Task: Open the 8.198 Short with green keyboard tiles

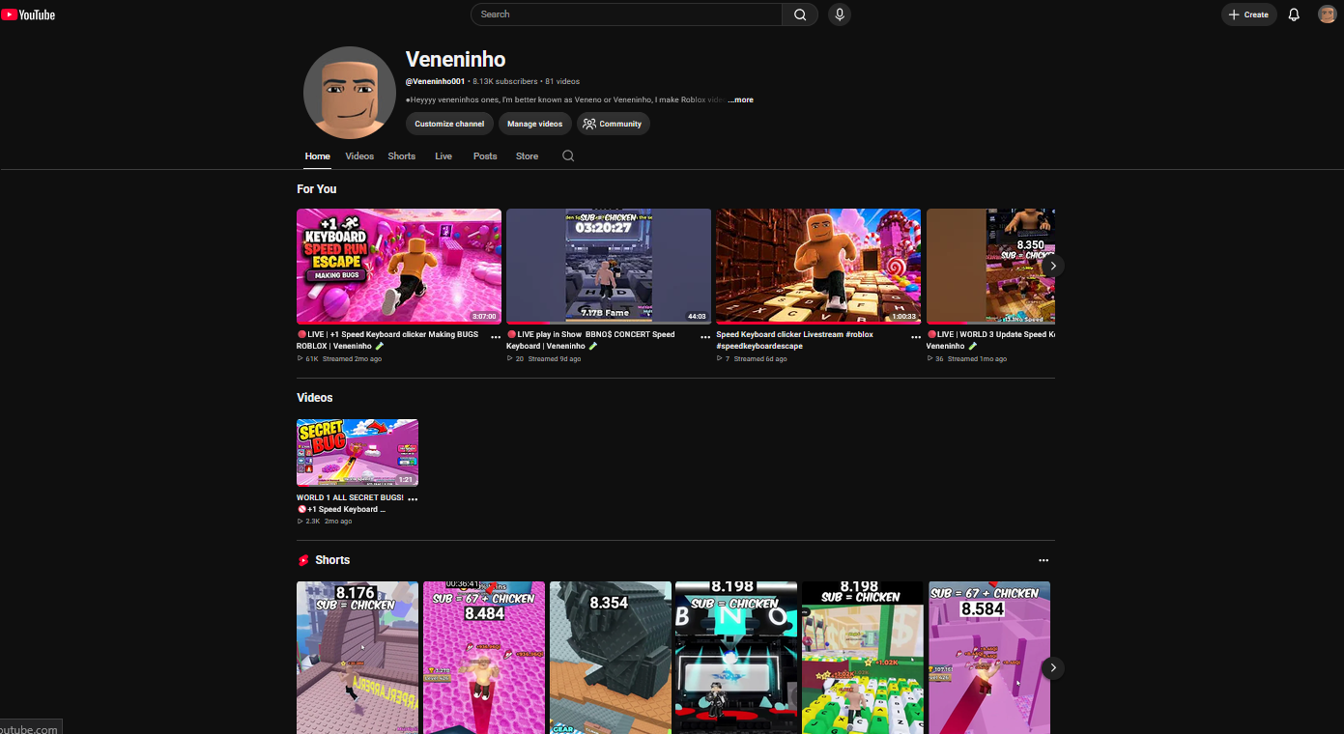Action: 863,658
